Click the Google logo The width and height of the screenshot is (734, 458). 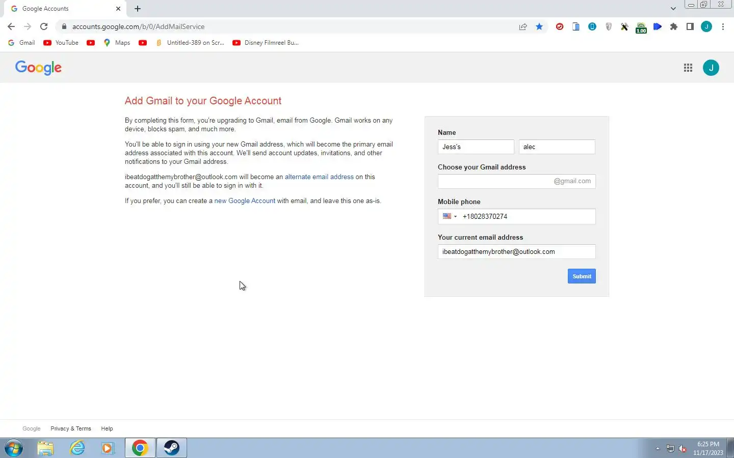pyautogui.click(x=38, y=68)
